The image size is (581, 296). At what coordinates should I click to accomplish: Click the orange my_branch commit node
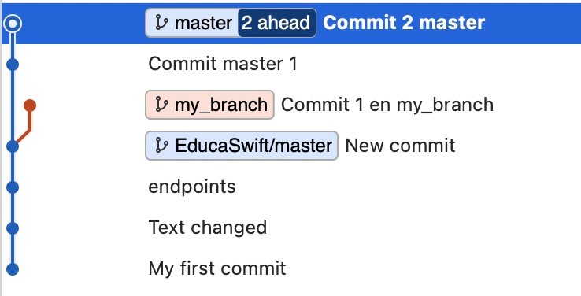pos(30,105)
